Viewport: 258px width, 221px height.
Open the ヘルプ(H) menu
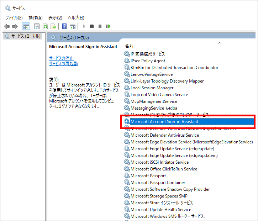[x=76, y=17]
